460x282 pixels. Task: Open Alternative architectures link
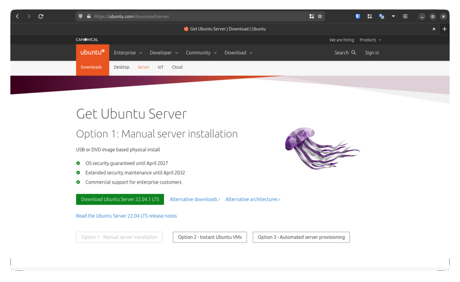coord(253,199)
